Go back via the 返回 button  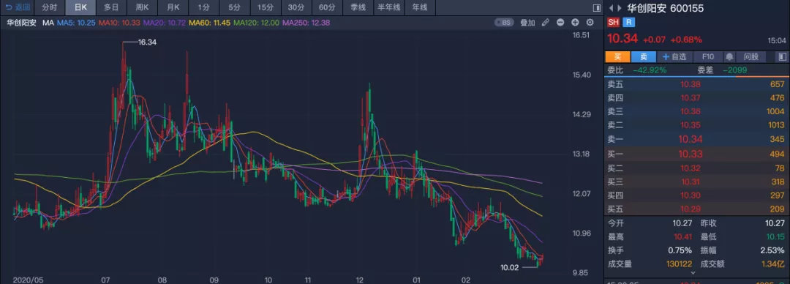coord(18,7)
